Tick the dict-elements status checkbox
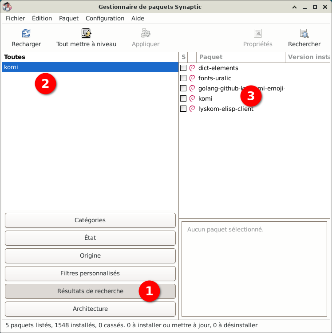 click(183, 68)
